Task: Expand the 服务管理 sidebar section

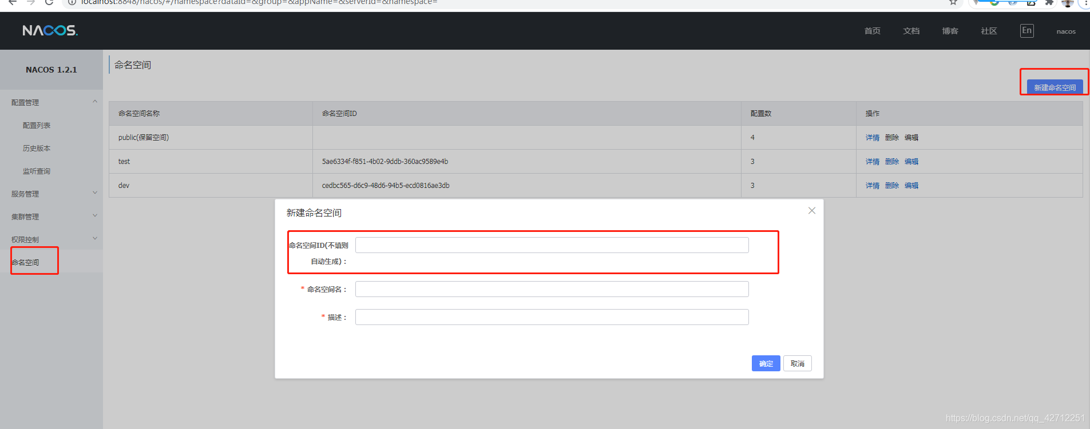Action: pos(51,194)
